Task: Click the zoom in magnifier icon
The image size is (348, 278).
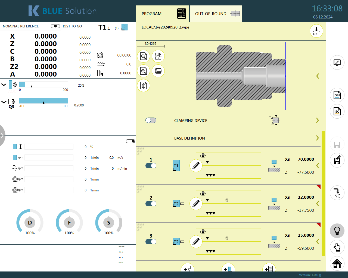Action: point(144,71)
